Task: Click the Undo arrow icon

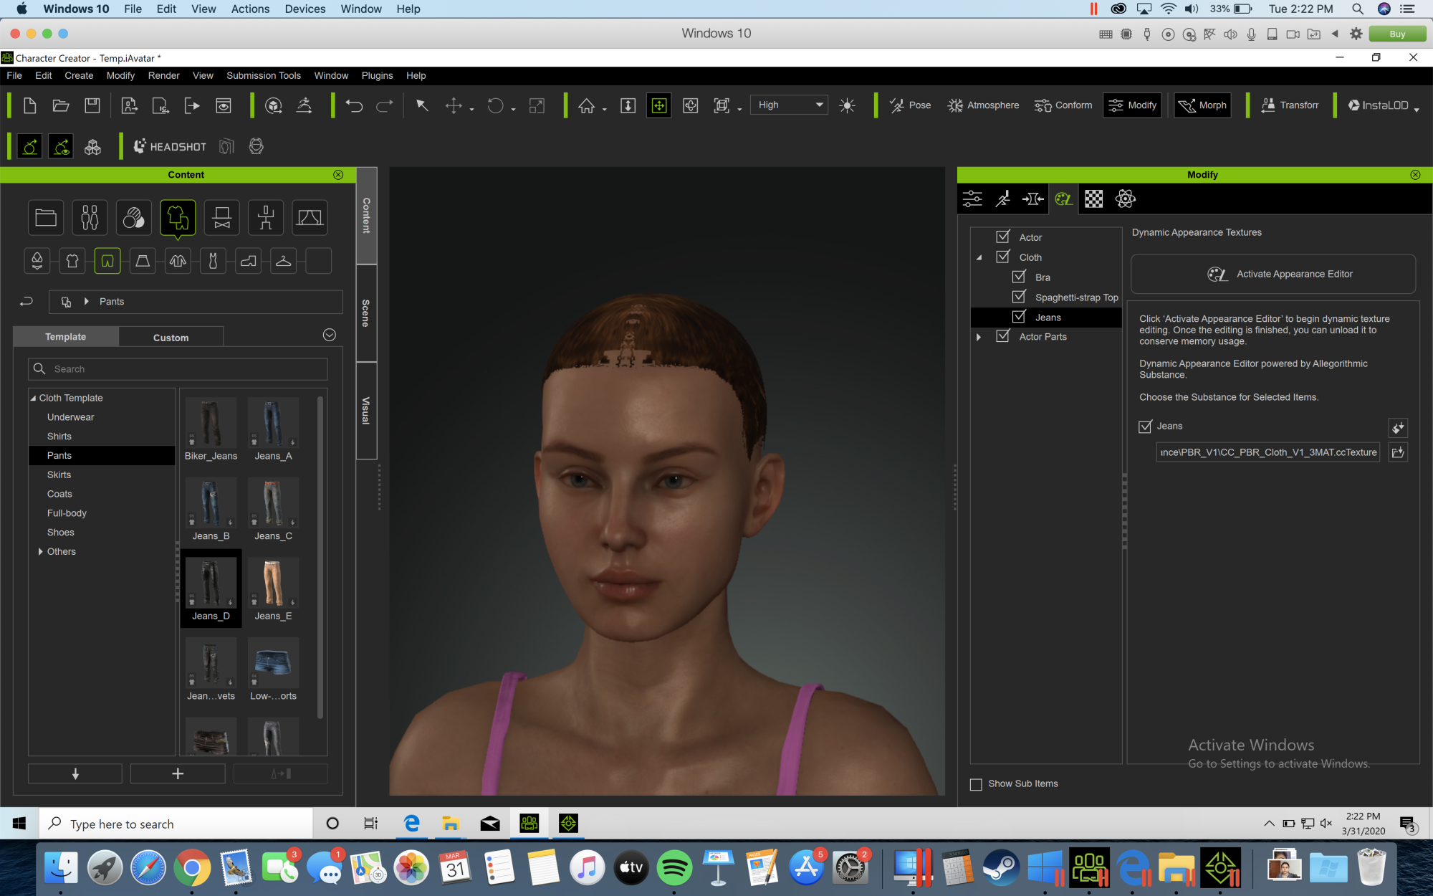Action: pos(354,105)
